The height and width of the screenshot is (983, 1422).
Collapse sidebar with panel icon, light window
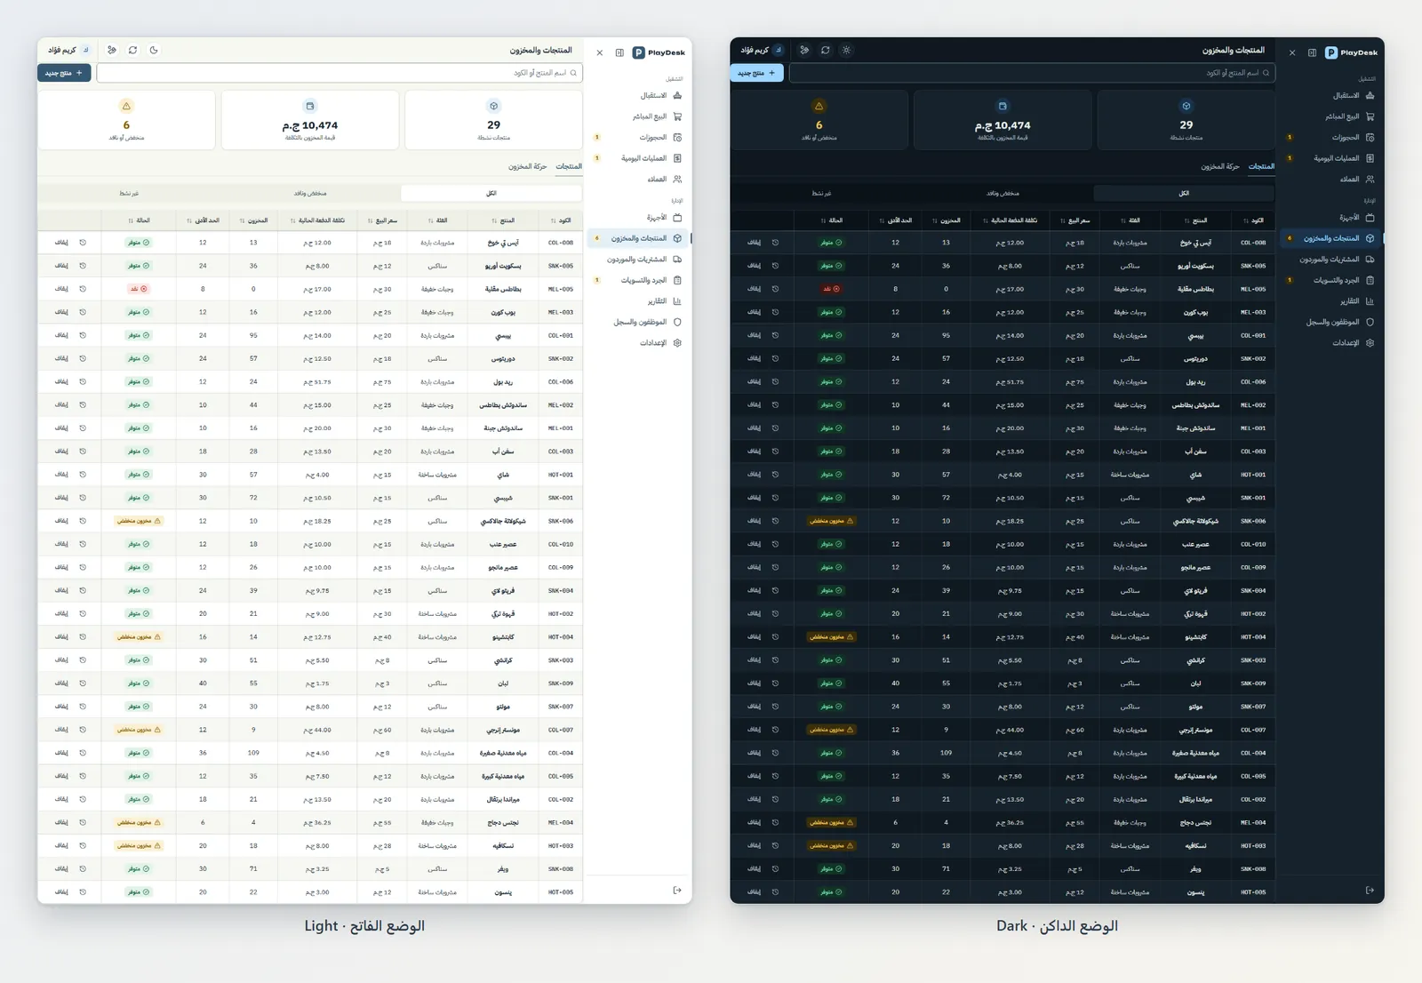tap(619, 52)
